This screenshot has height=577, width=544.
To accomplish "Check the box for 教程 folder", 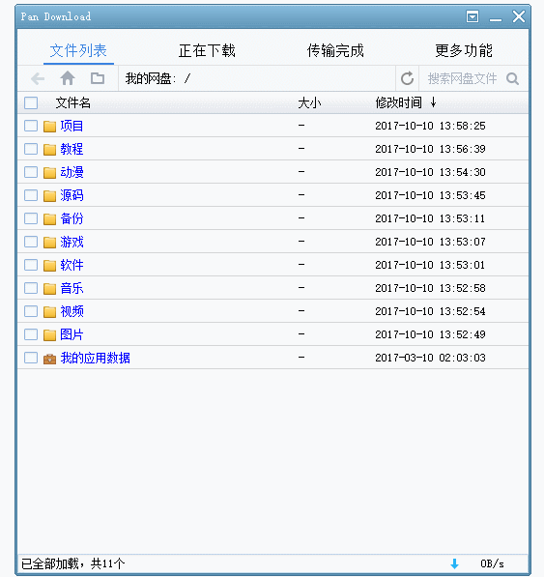I will (31, 149).
